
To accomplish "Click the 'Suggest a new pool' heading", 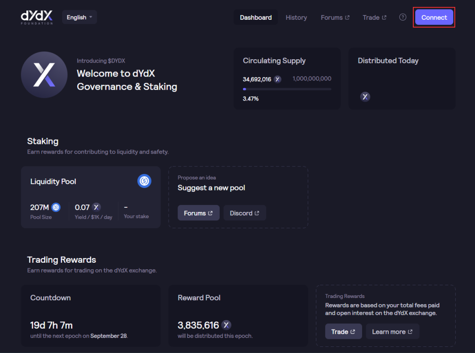I will [x=211, y=188].
